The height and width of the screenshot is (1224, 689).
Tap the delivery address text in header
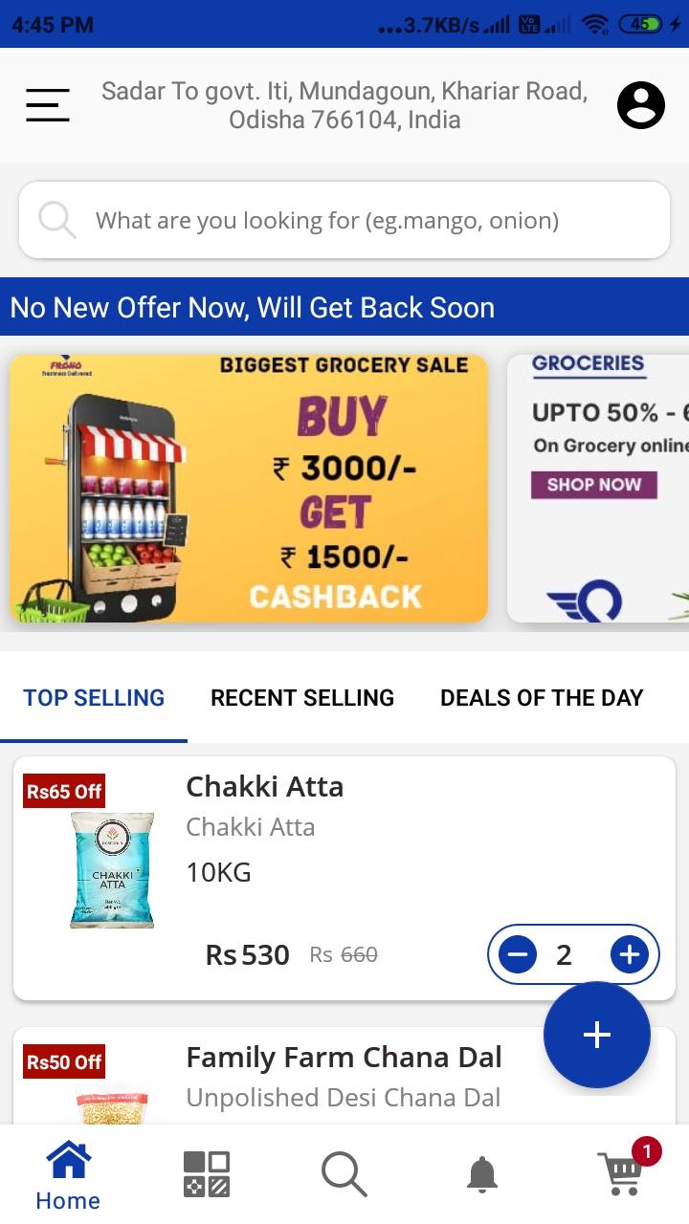pos(344,105)
